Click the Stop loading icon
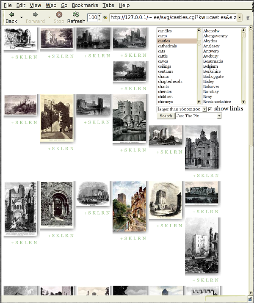The width and height of the screenshot is (254, 303). 59,15
